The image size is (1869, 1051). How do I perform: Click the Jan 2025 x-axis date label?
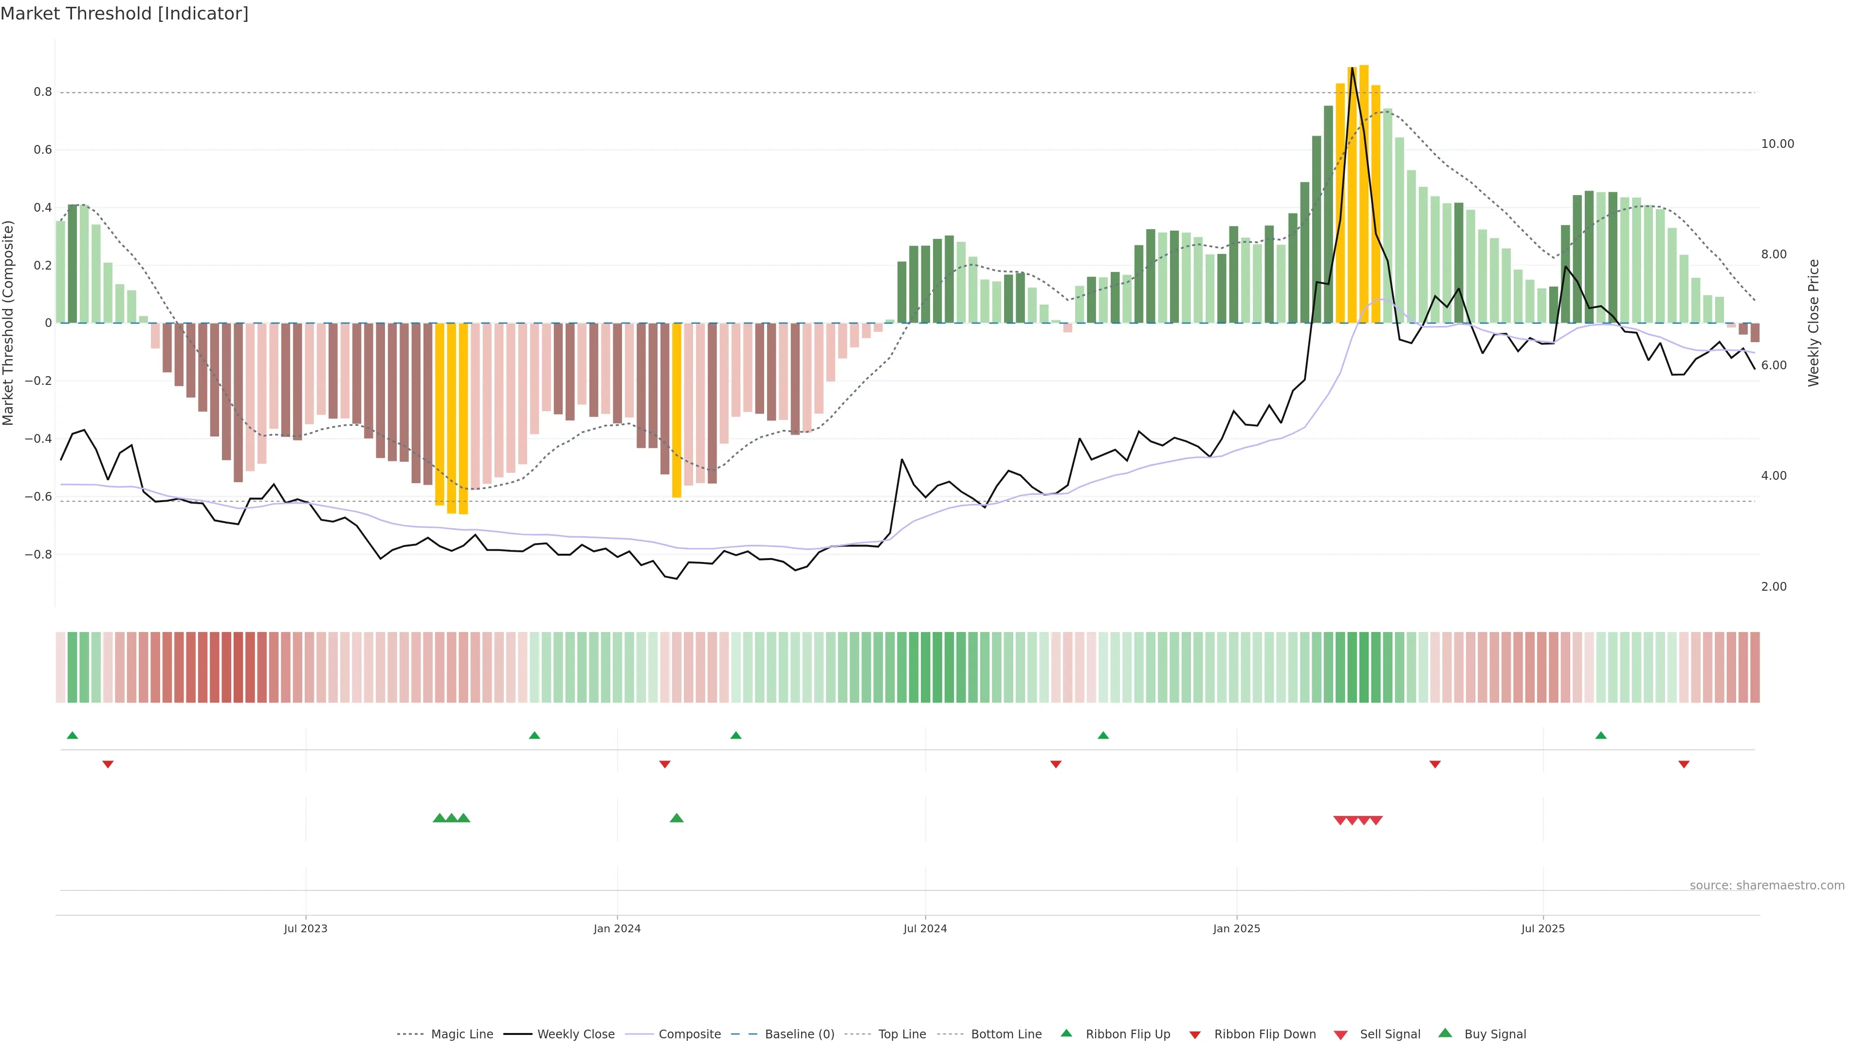coord(1236,928)
